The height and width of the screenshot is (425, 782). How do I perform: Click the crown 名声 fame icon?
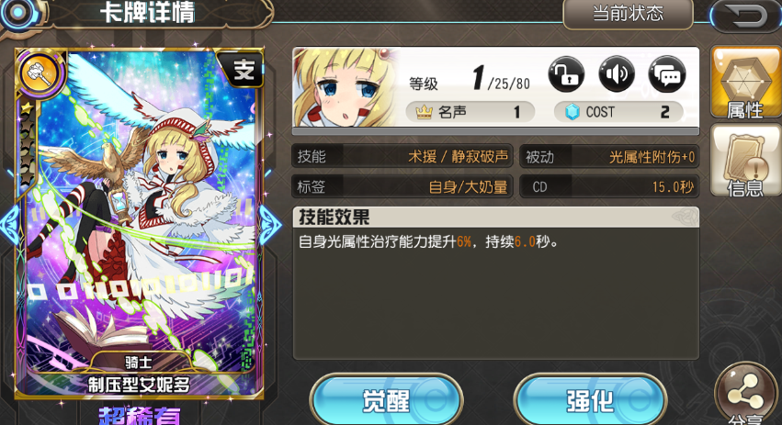point(424,113)
